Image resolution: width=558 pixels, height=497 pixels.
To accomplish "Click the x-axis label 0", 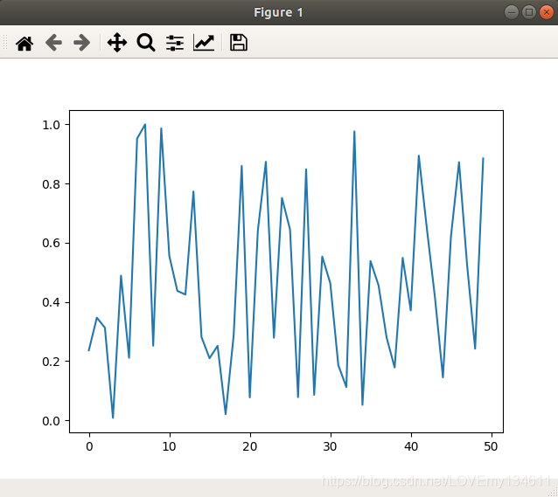I will click(89, 446).
